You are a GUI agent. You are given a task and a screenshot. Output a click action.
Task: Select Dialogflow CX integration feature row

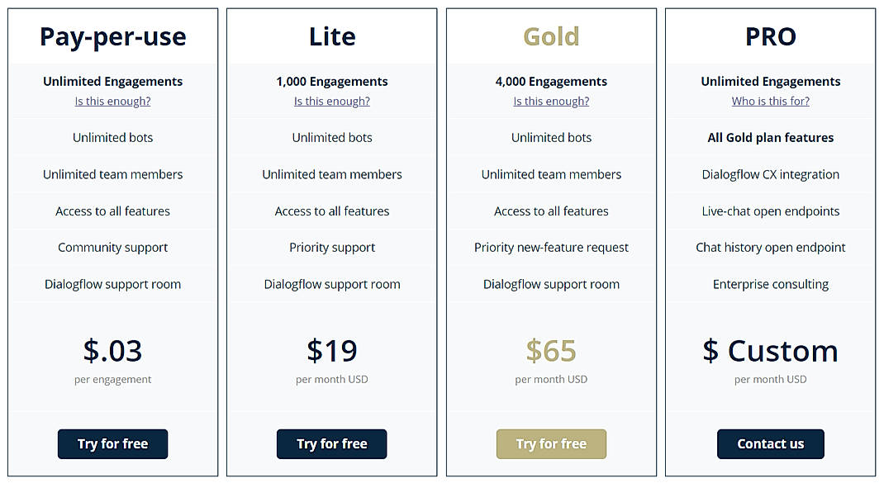pyautogui.click(x=770, y=174)
